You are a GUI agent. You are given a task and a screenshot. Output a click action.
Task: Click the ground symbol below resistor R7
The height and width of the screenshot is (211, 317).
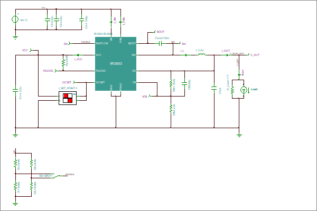(15, 204)
